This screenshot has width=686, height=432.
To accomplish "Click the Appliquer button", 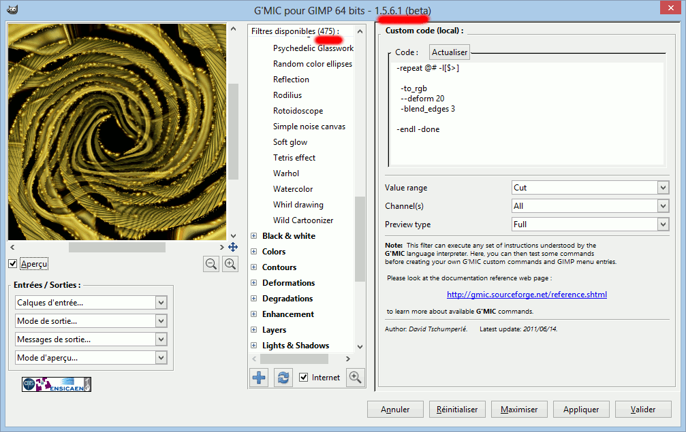I will (581, 410).
